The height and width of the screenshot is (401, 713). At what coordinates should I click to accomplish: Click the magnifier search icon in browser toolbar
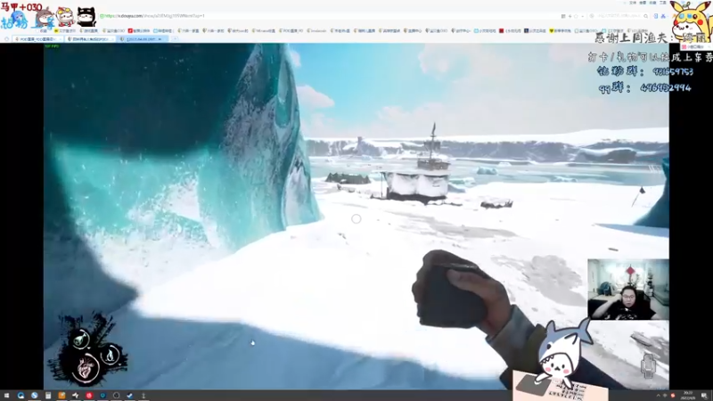click(x=645, y=16)
